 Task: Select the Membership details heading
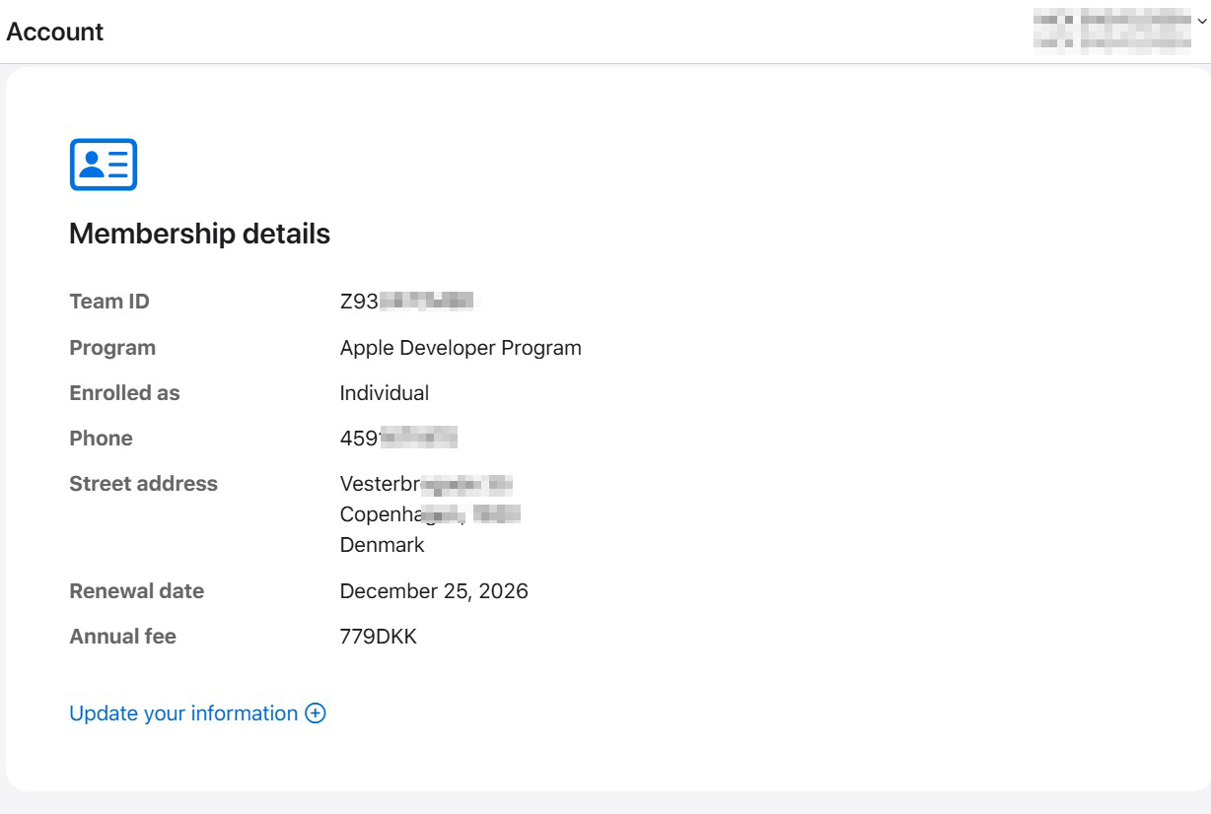pyautogui.click(x=199, y=235)
